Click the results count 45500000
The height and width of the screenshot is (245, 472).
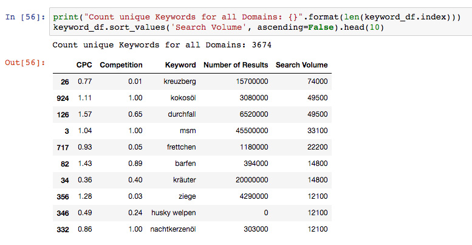252,131
